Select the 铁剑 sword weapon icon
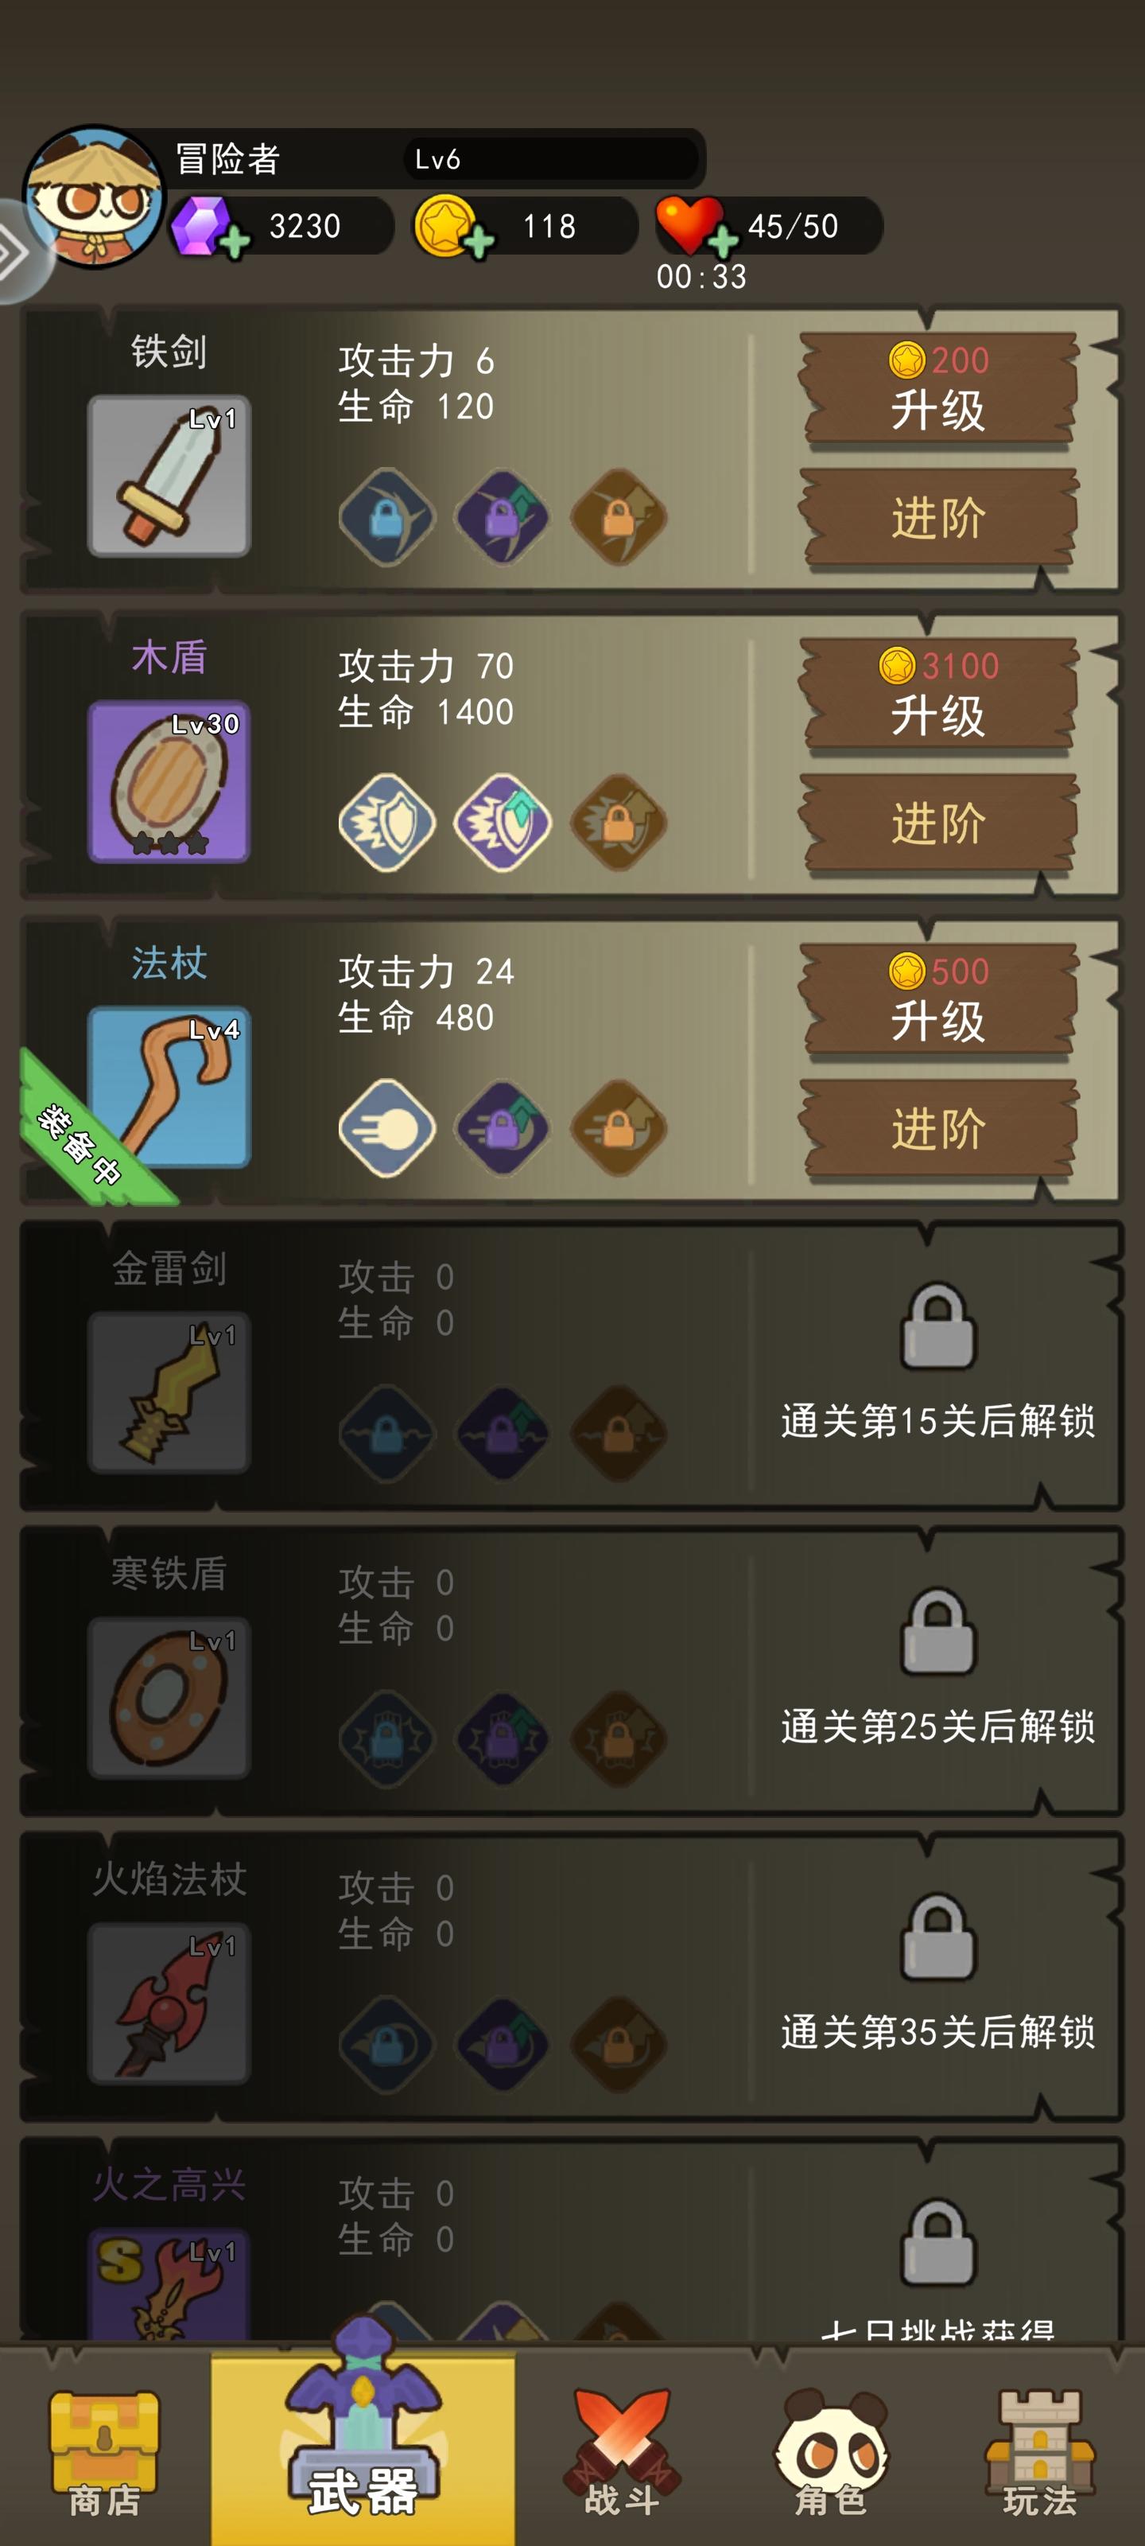1145x2546 pixels. (169, 477)
